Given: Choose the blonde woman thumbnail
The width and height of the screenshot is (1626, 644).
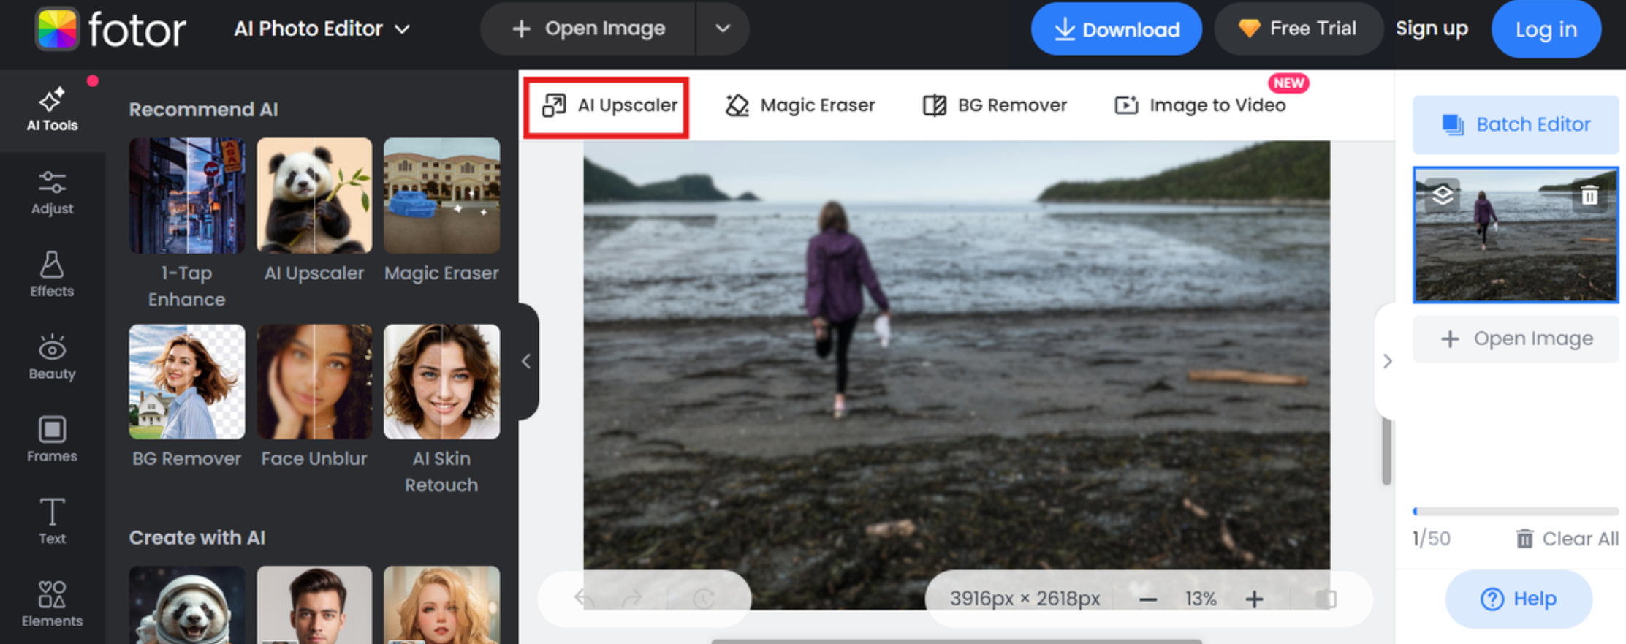Looking at the screenshot, I should [x=441, y=605].
